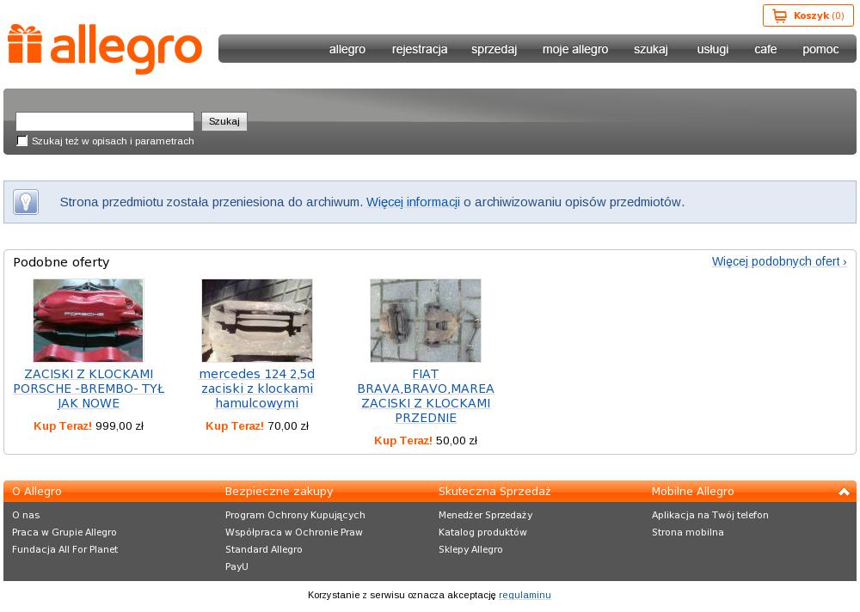Open Menedżer Sprzedaży link
Viewport: 860px width, 612px height.
coord(485,515)
